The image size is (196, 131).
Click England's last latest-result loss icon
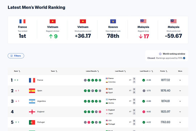pos(100,112)
